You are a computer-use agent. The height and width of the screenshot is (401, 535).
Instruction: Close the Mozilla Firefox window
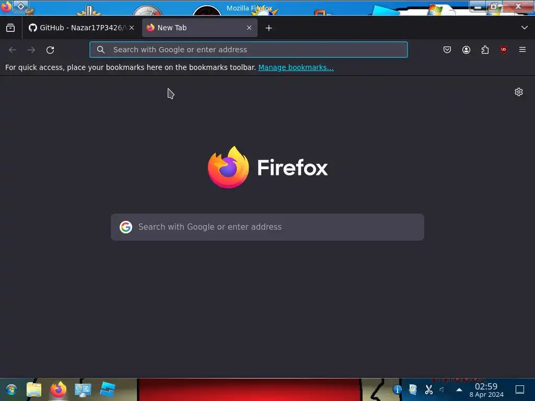[x=518, y=6]
